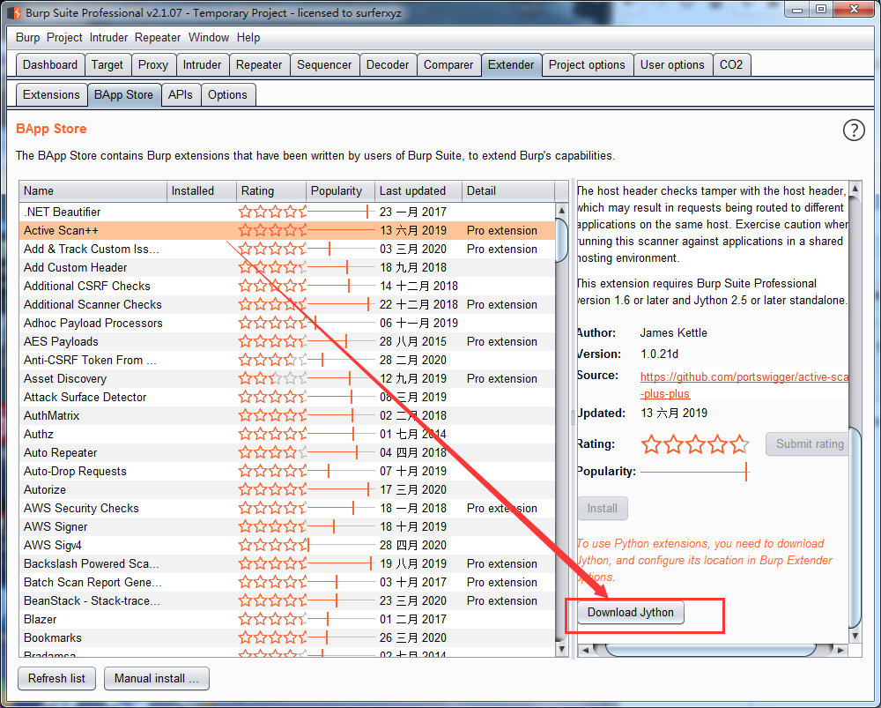
Task: Select the Backslash Powered Scanner row
Action: tap(287, 564)
